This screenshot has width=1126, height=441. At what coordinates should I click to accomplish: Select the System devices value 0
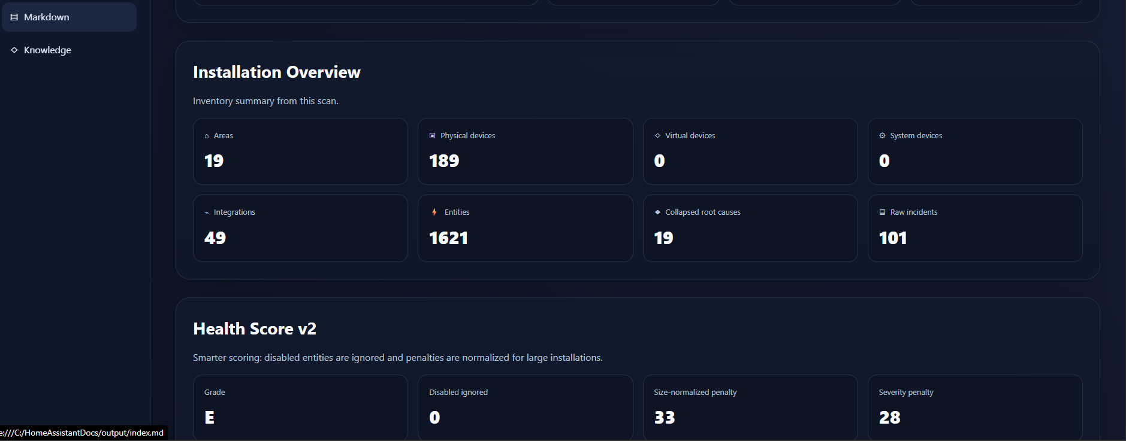tap(885, 161)
